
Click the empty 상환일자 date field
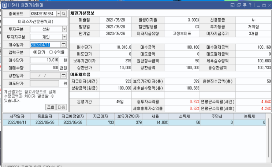click(45, 76)
